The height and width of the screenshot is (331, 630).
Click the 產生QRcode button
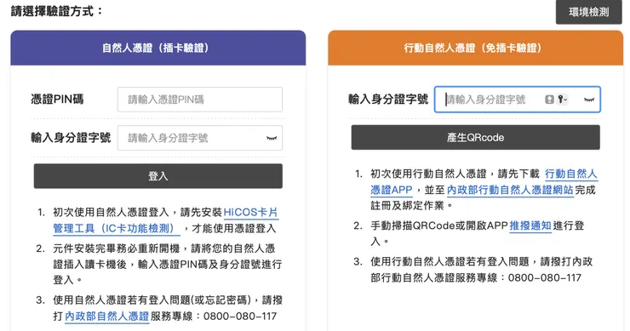[475, 137]
